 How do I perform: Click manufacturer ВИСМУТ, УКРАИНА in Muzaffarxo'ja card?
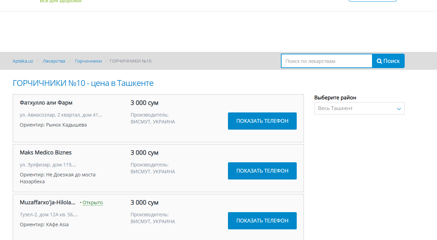(x=153, y=221)
